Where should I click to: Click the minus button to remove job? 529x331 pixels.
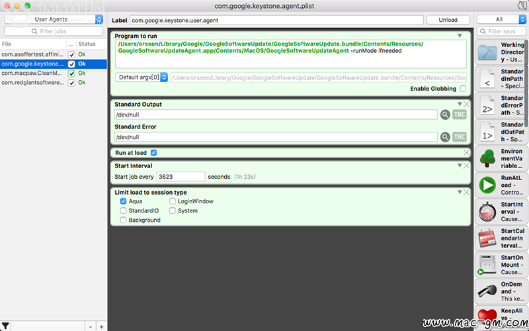(91, 326)
